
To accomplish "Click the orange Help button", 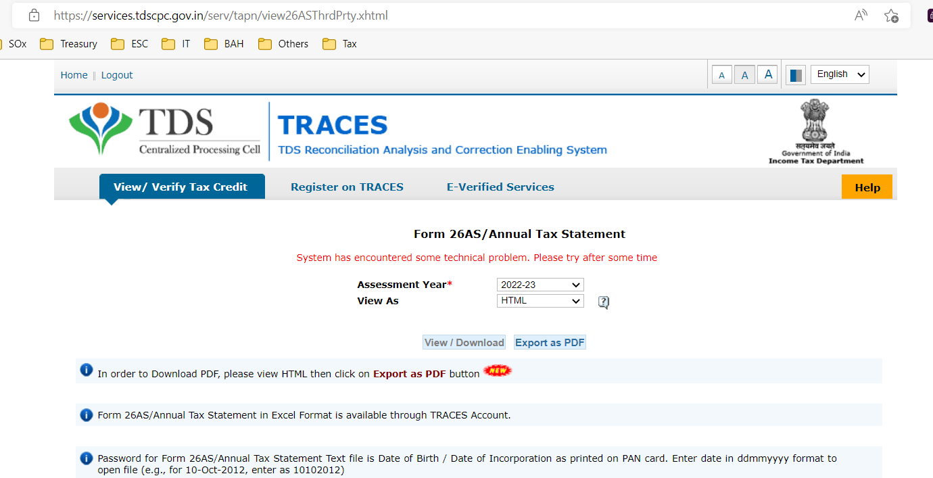I will [867, 187].
